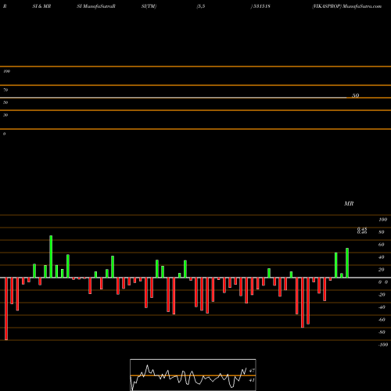This screenshot has width=391, height=391.
Task: Click the "80" label on the MR axis
Action: pos(382,232)
